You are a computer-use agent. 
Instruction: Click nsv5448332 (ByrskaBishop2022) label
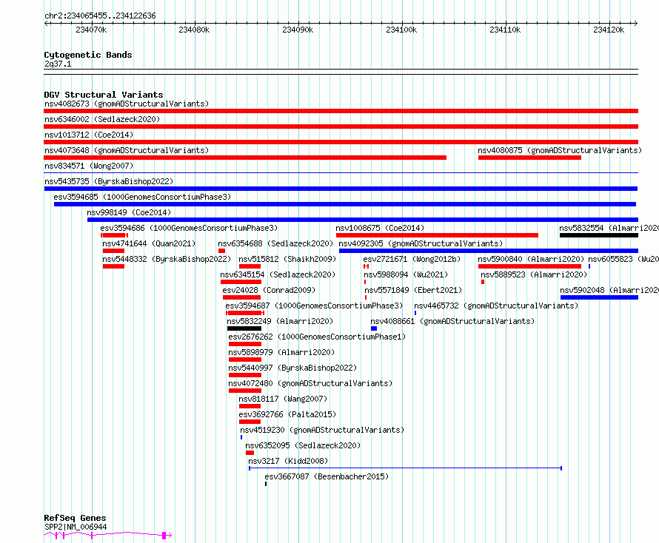tap(167, 259)
